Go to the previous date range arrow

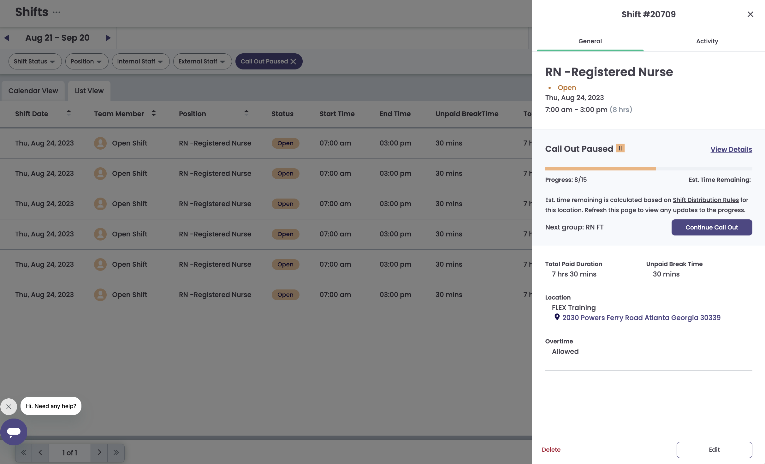click(7, 38)
